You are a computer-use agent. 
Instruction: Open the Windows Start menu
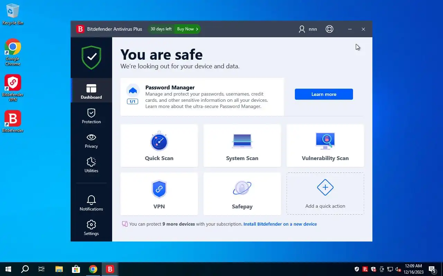click(8, 269)
